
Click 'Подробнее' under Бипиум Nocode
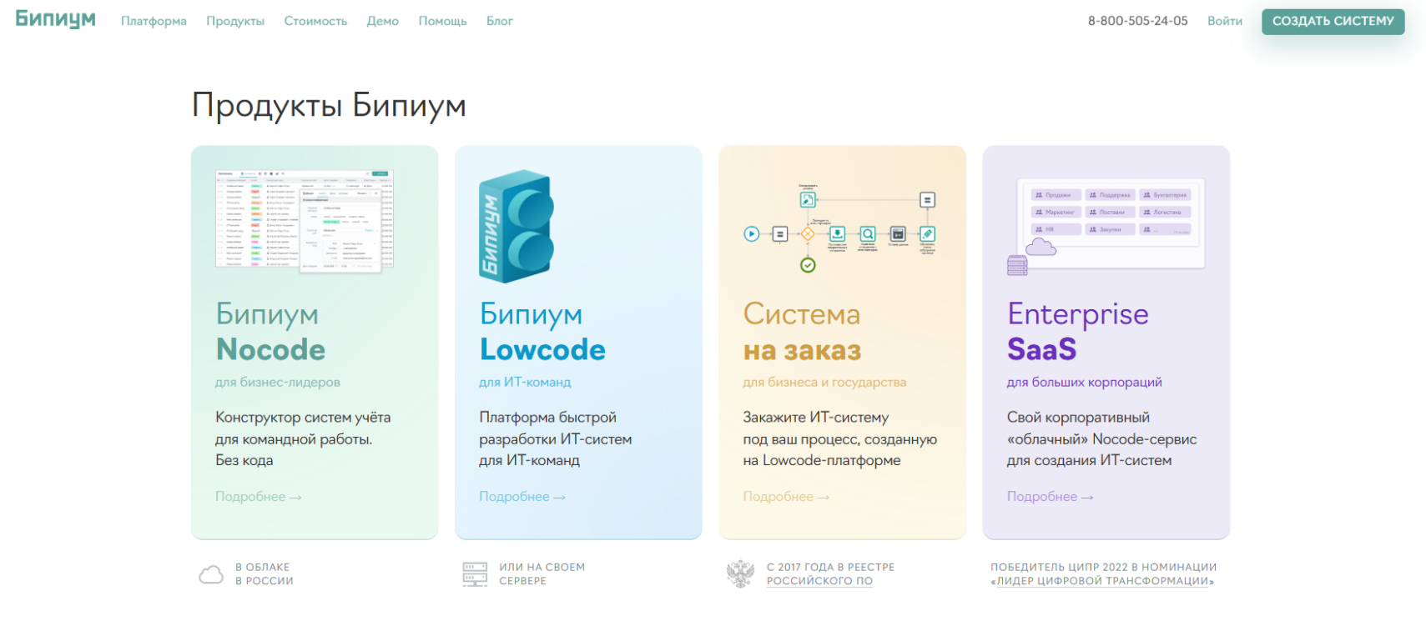point(258,497)
